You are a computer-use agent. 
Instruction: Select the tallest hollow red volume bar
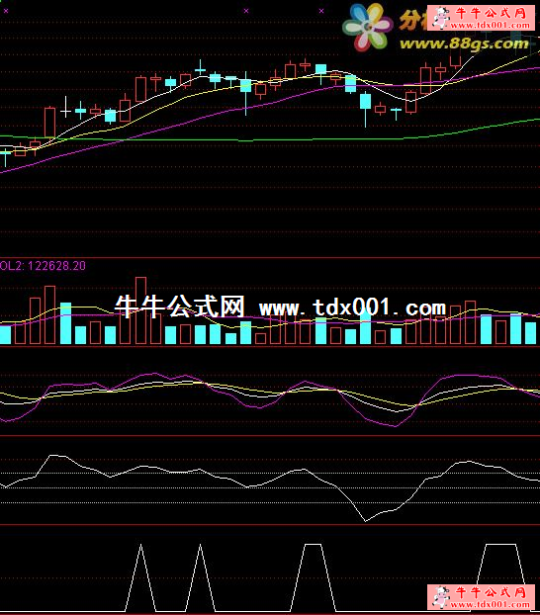click(x=140, y=310)
